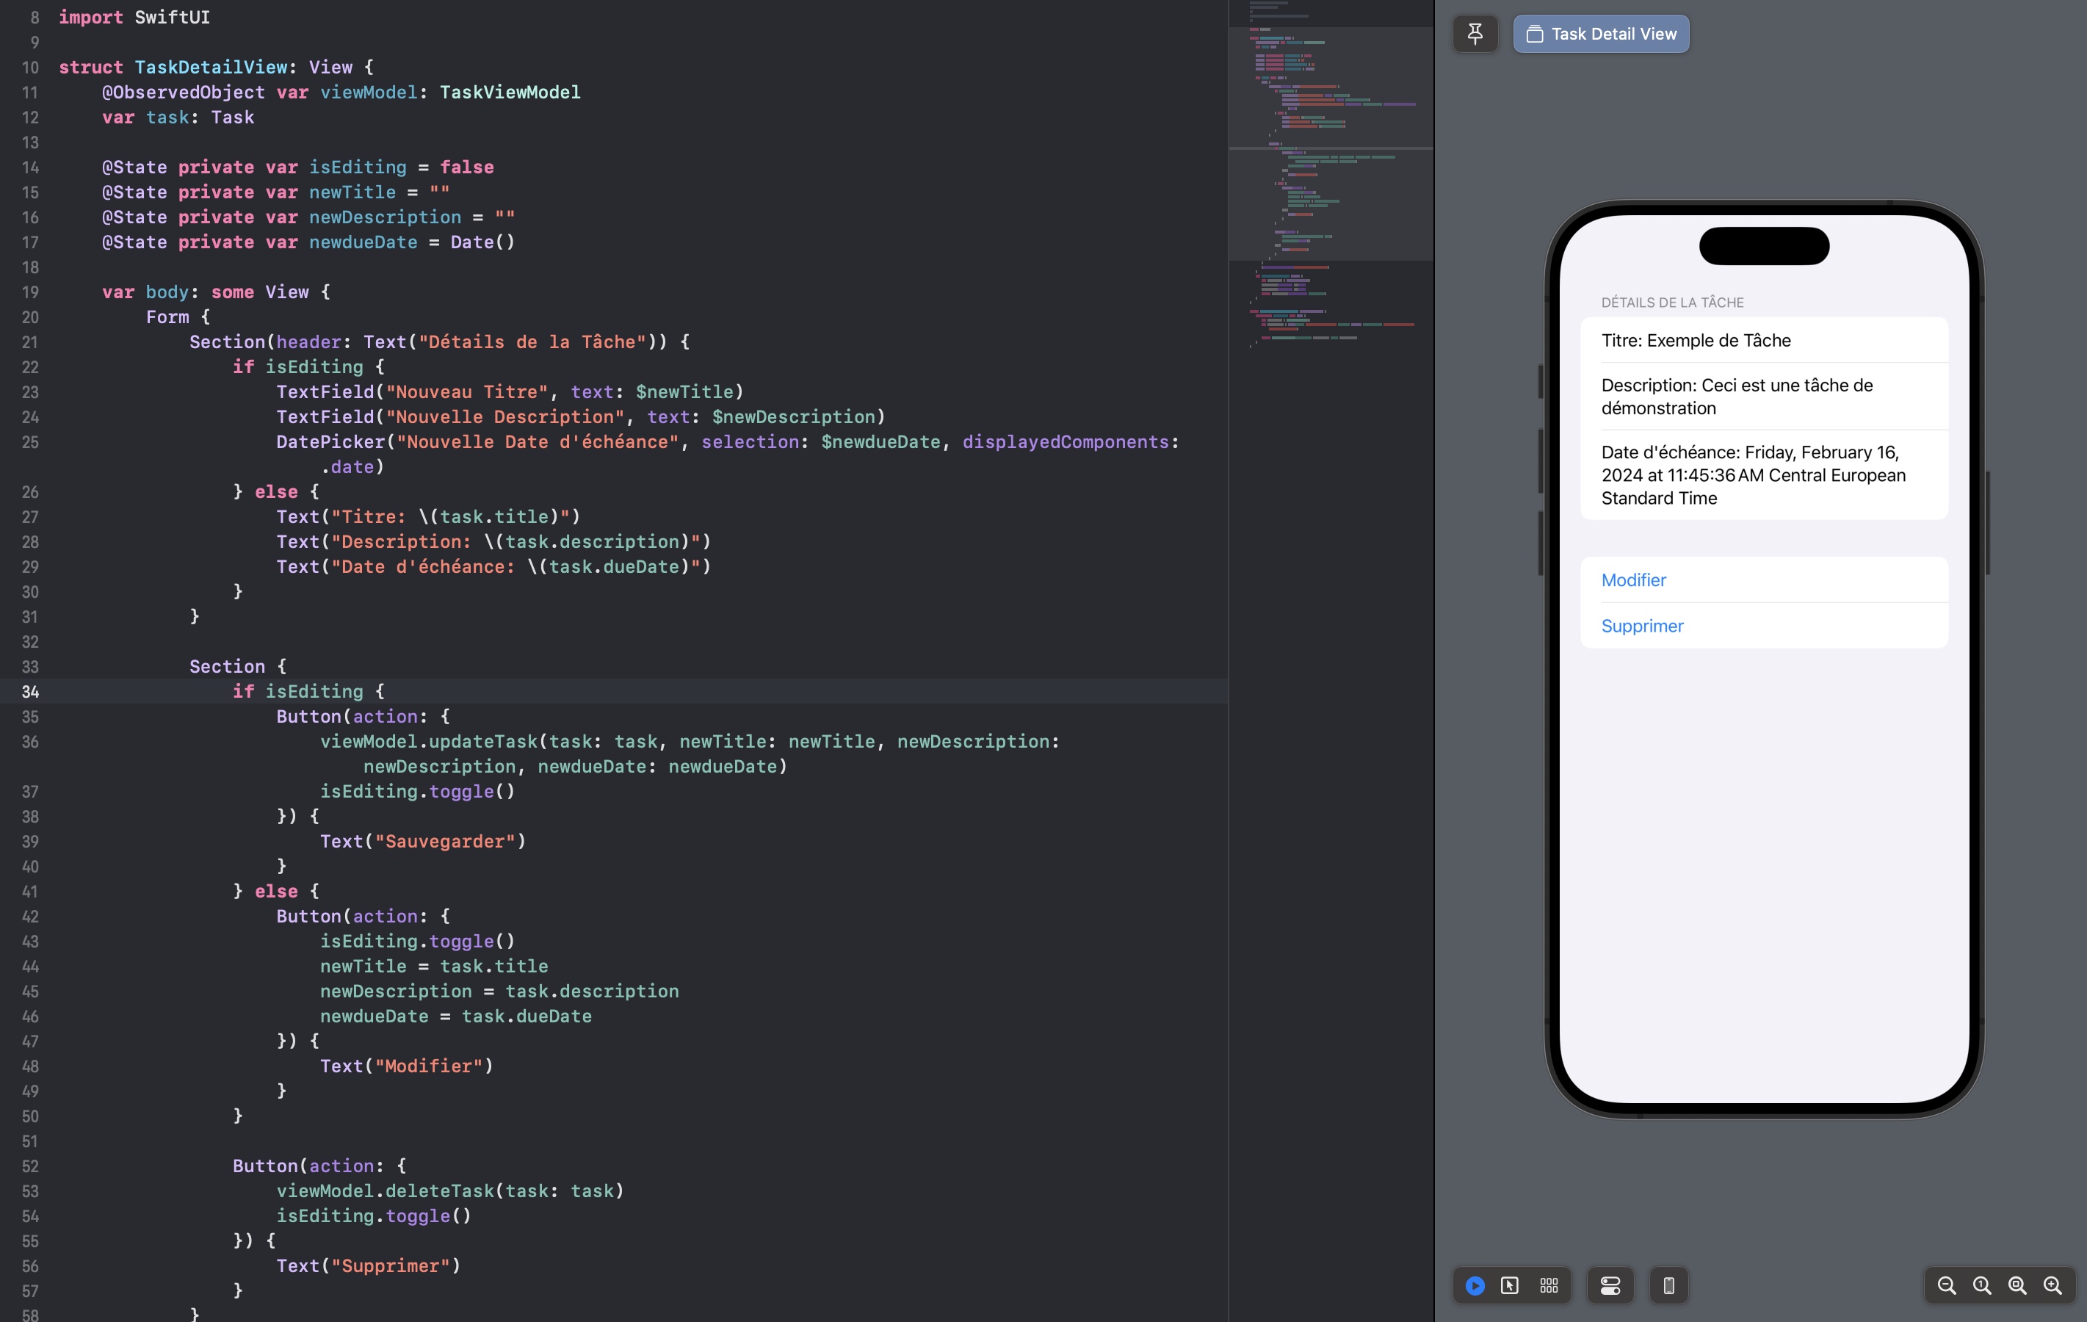Toggle the device bezel with phone icon

coord(1670,1285)
